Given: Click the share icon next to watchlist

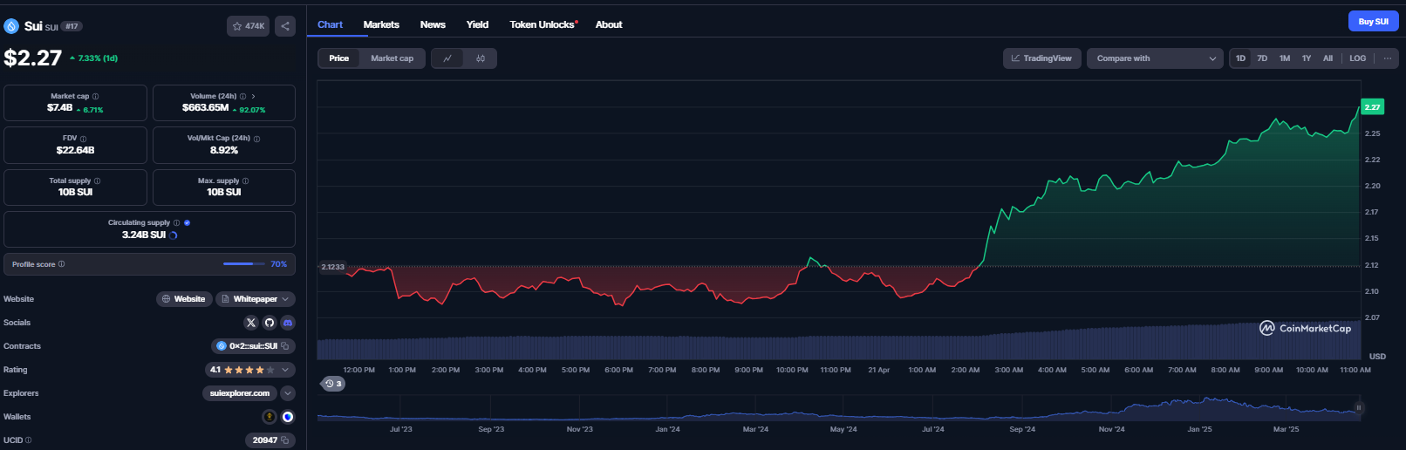Looking at the screenshot, I should coord(285,26).
